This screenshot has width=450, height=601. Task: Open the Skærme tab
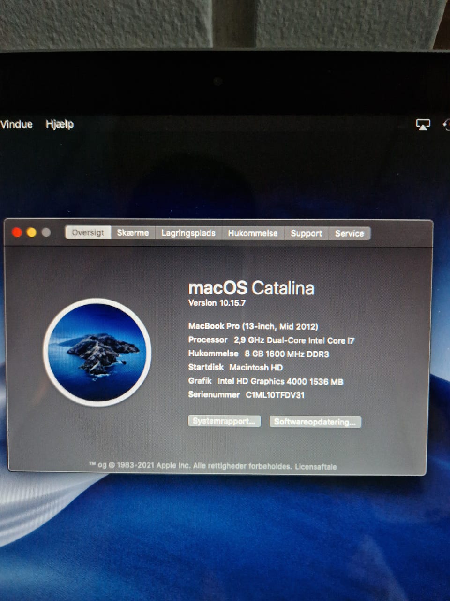(x=133, y=233)
